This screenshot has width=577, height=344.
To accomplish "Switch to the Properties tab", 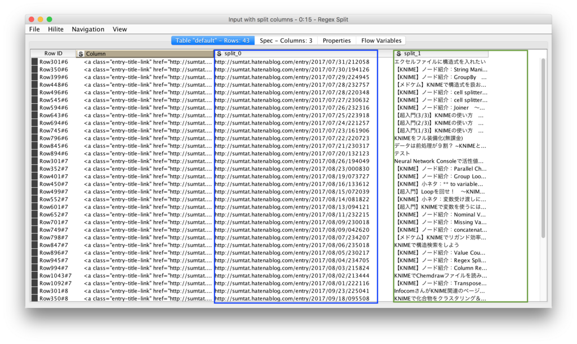I will coord(337,41).
